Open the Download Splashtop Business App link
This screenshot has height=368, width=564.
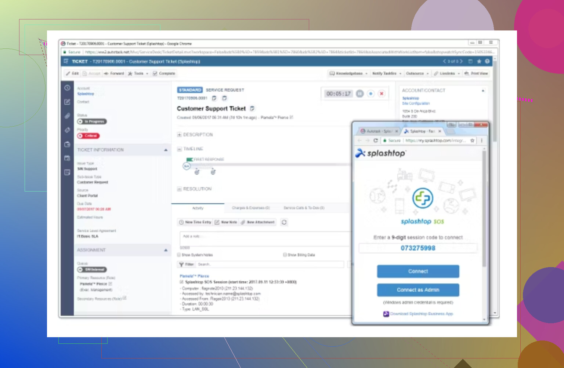(x=422, y=314)
